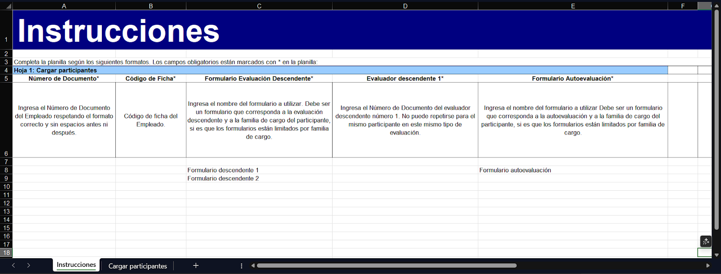Add a new sheet with plus icon

point(196,265)
